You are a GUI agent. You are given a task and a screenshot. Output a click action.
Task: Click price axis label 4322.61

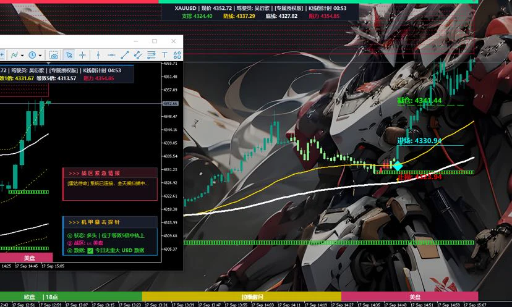click(170, 196)
